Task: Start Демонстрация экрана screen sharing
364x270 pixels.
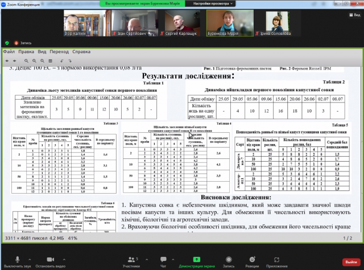Action: (x=197, y=262)
